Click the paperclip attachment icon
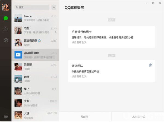The image size is (164, 122). [x=151, y=65]
